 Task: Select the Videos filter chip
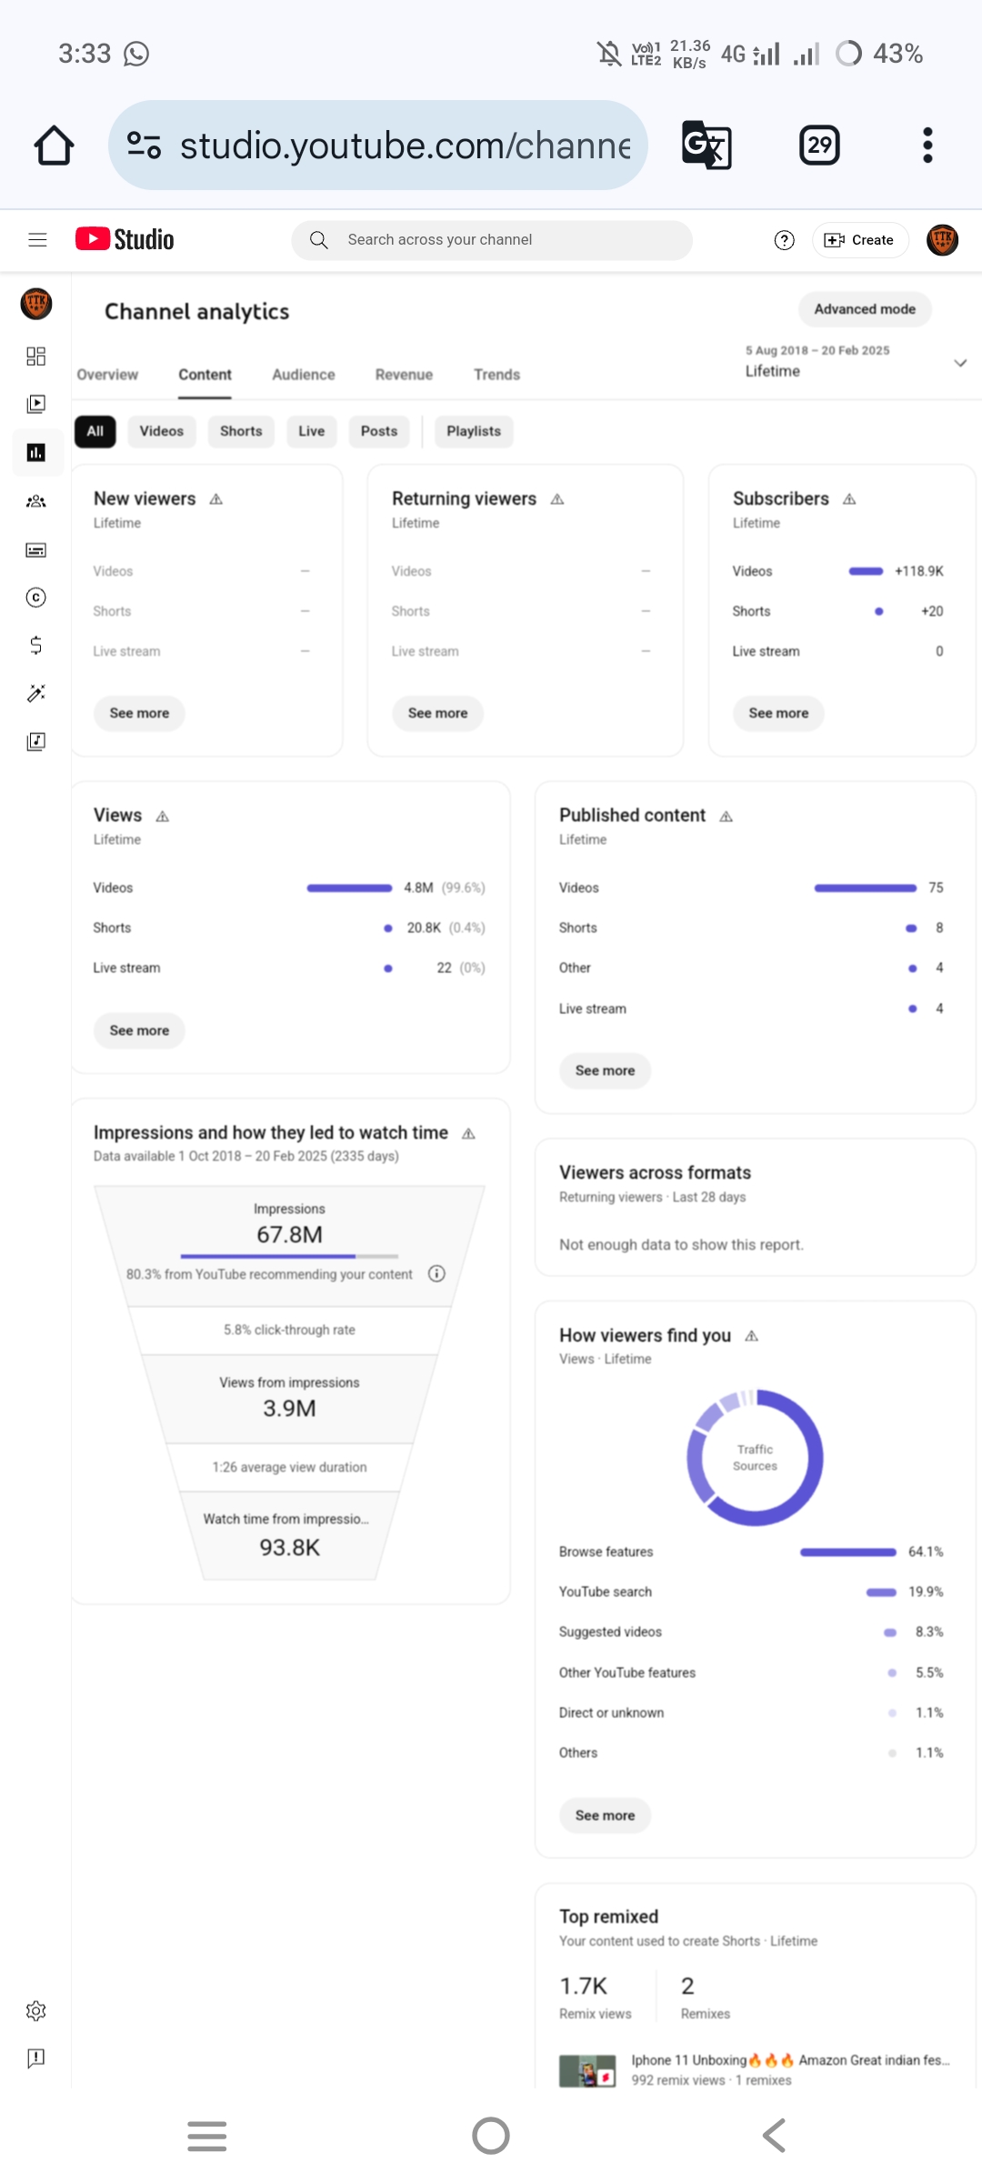pyautogui.click(x=162, y=431)
